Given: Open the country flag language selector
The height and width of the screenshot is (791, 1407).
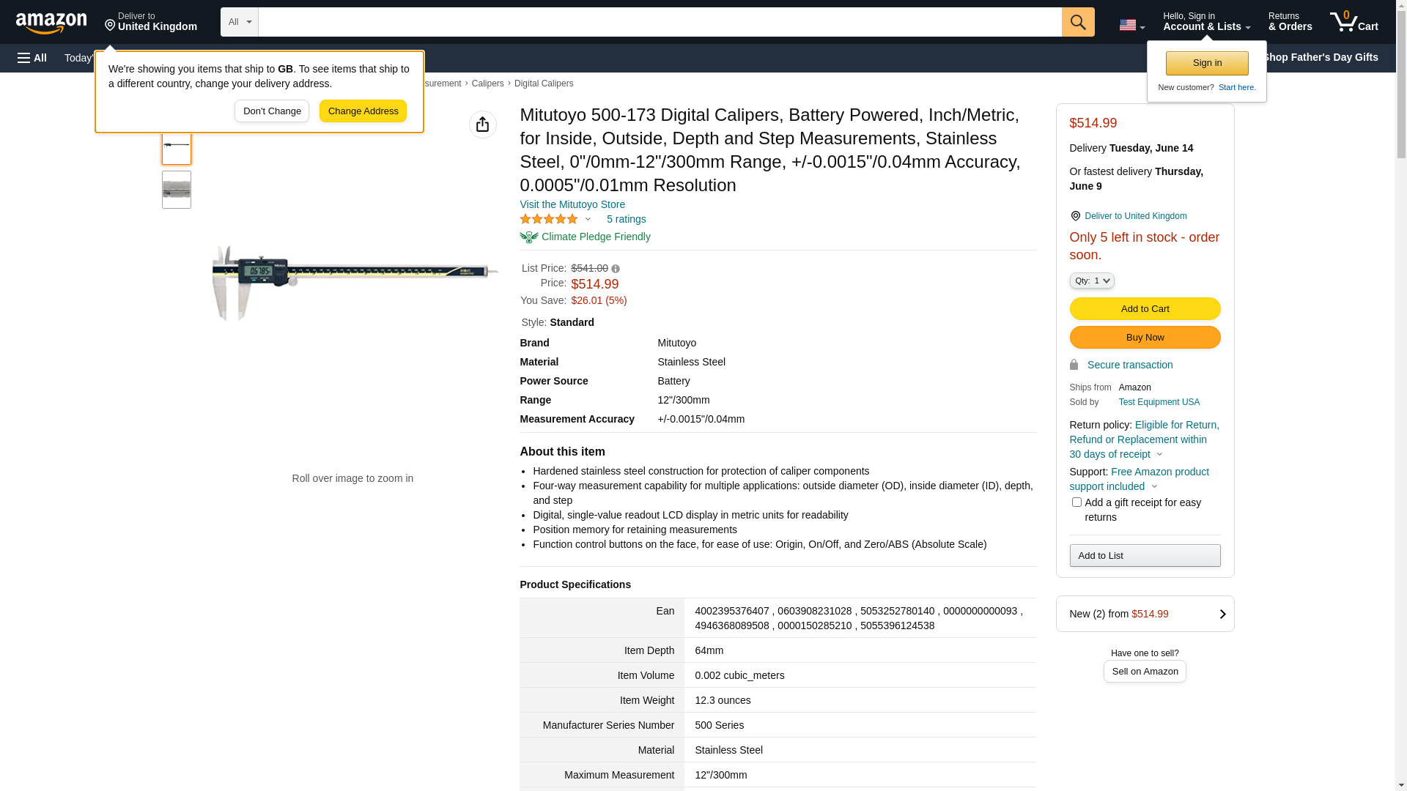Looking at the screenshot, I should (1131, 25).
